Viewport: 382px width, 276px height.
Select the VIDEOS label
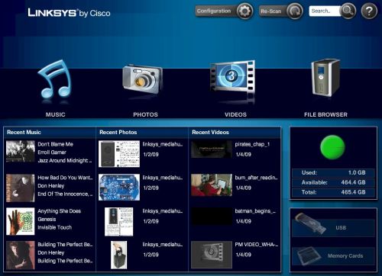click(235, 114)
